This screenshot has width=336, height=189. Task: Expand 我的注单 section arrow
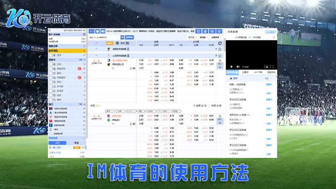84,46
